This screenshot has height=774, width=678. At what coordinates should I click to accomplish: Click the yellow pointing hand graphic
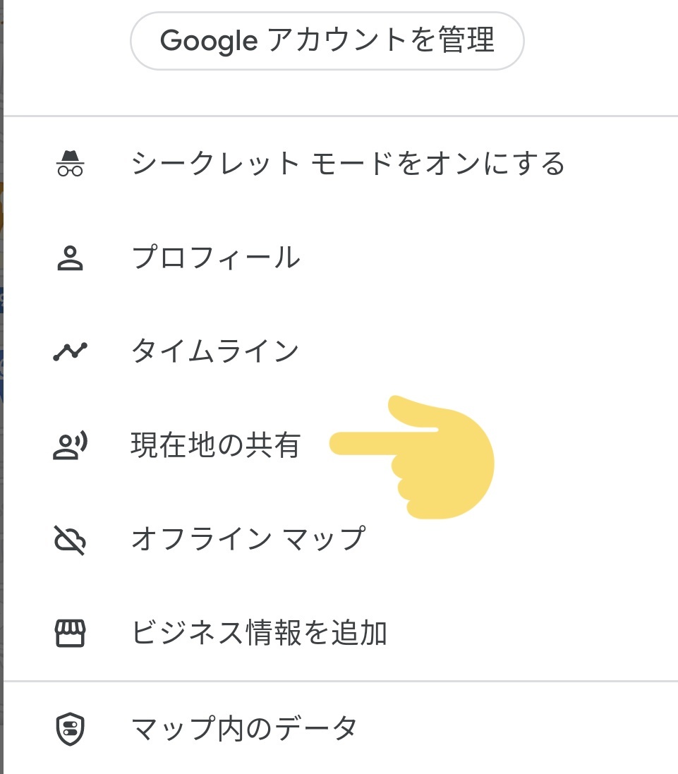coord(415,457)
